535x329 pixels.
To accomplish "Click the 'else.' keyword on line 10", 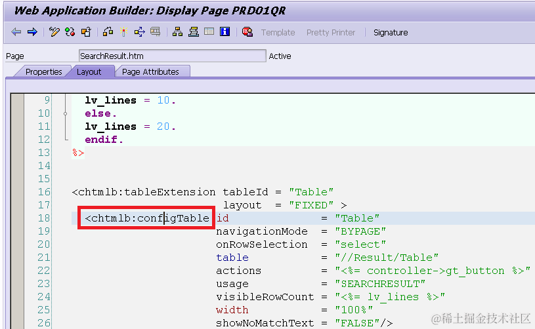I will (100, 113).
